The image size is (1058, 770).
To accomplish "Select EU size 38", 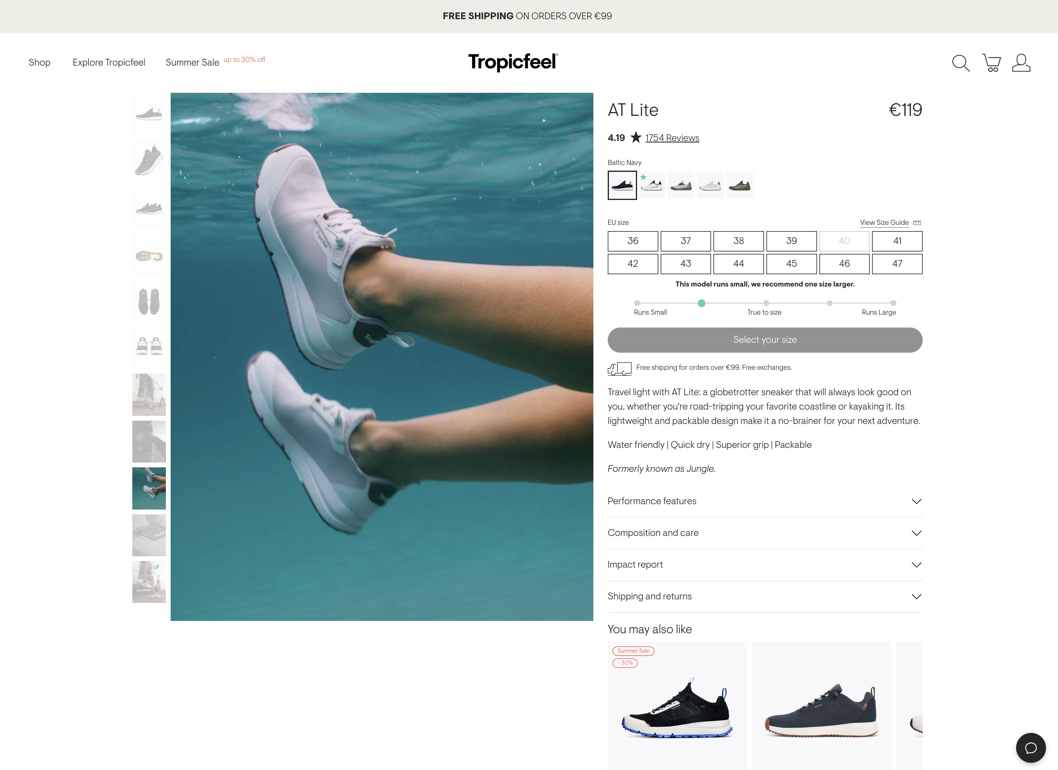I will click(738, 241).
